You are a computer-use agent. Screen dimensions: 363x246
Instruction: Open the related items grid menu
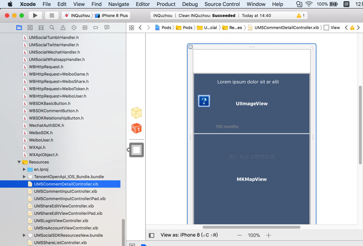click(131, 27)
